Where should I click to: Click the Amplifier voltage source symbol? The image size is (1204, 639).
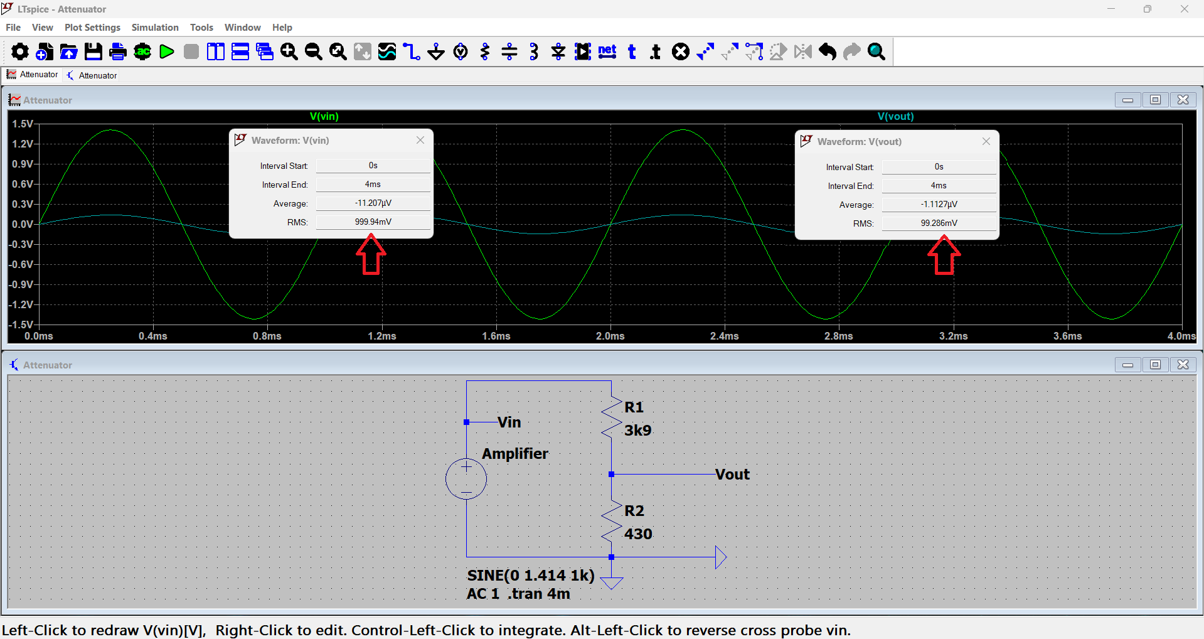point(466,479)
